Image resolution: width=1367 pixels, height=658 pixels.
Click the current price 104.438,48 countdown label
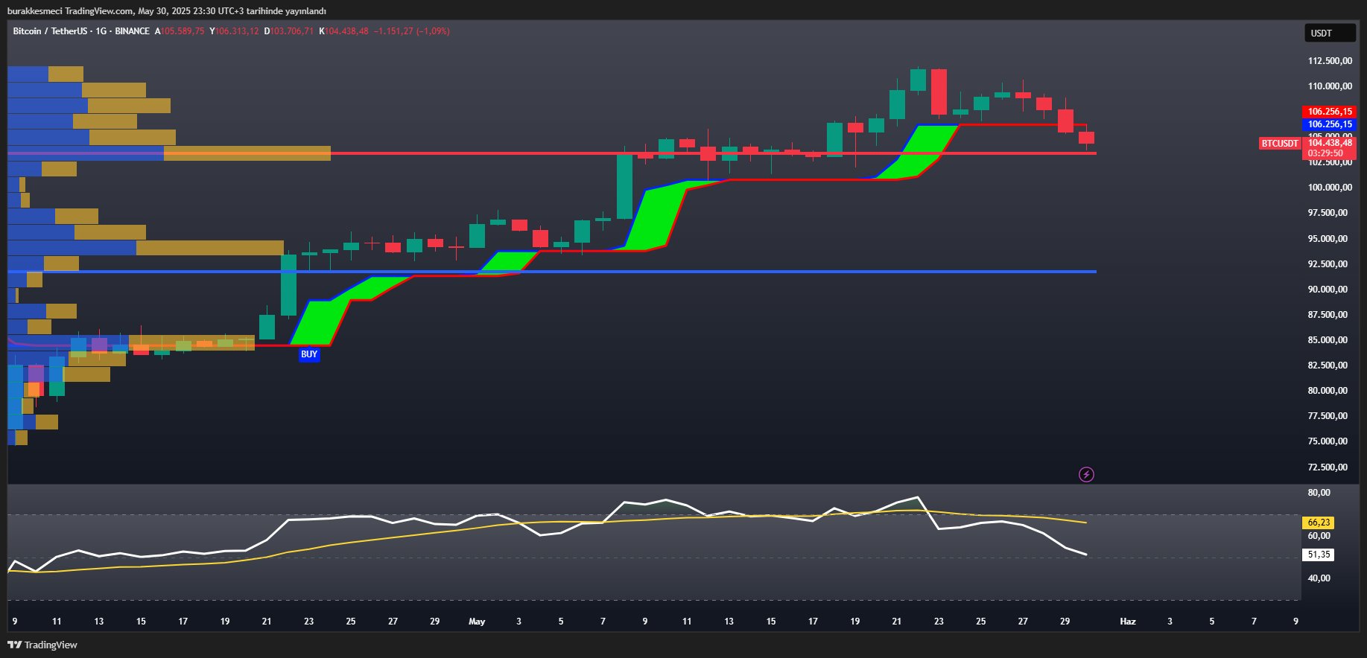1330,147
